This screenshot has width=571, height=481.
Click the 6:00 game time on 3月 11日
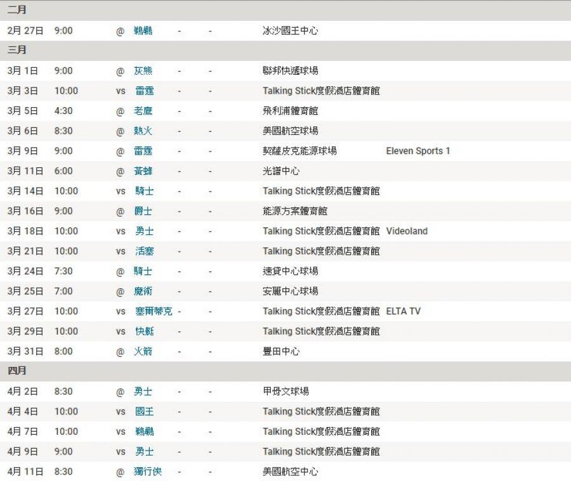(63, 171)
